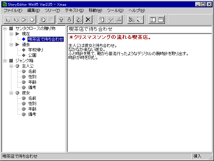Move node up with the up-arrow button

(x=61, y=20)
